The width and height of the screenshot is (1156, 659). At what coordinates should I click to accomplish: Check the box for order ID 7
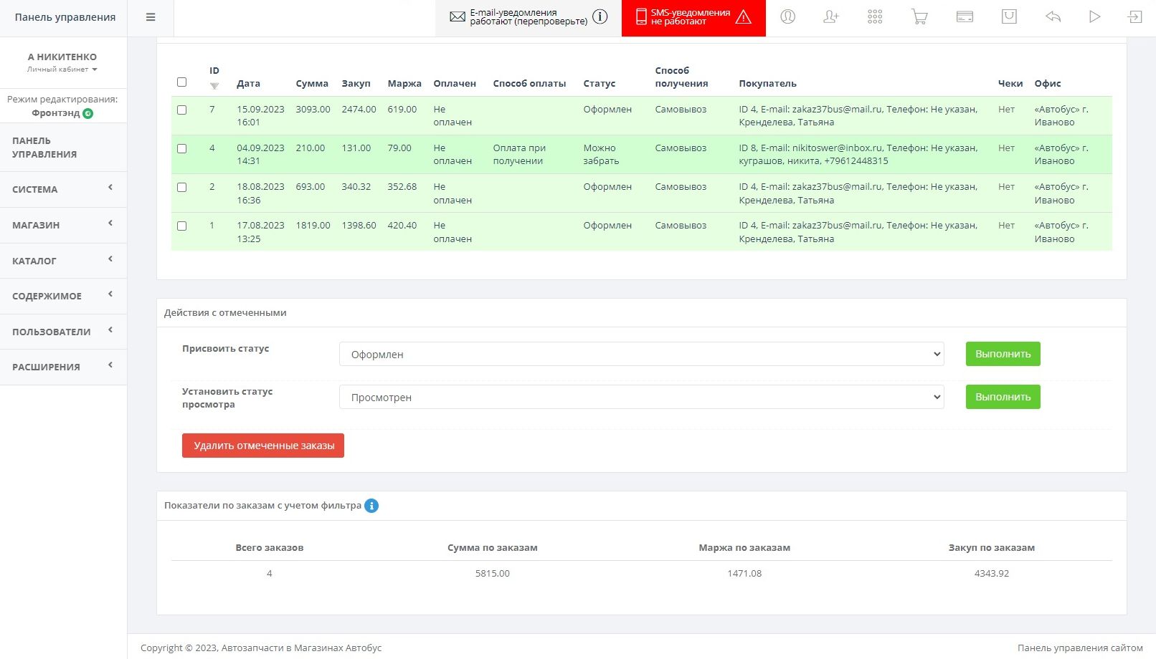point(182,110)
